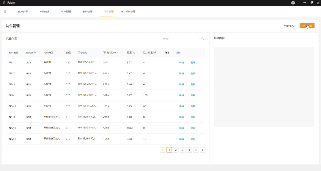Edit the N34-1 row
321x171 pixels.
coord(181,106)
